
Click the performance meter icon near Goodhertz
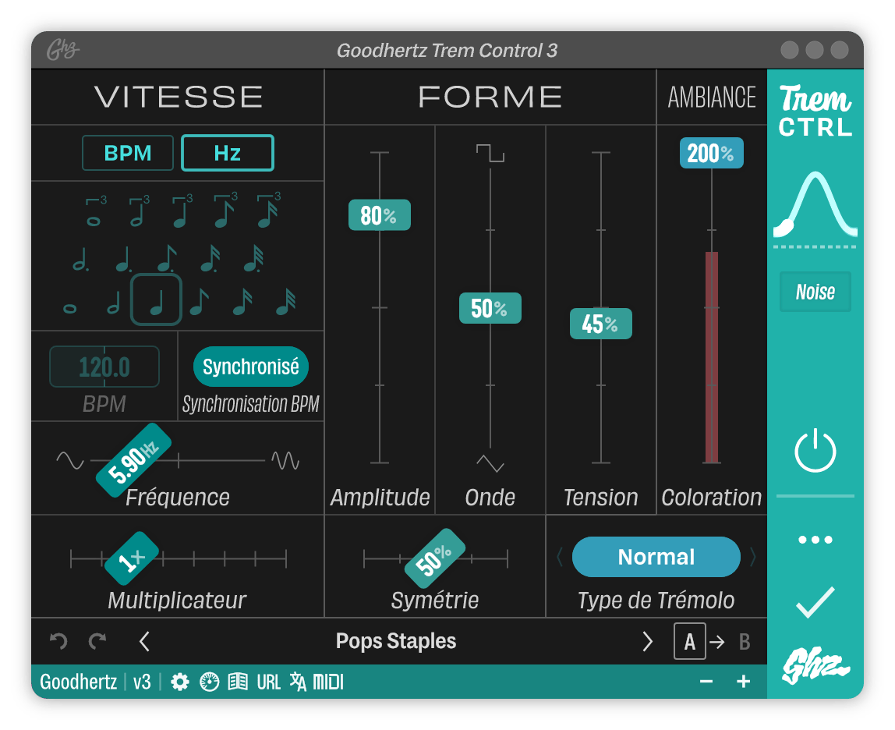pyautogui.click(x=209, y=681)
